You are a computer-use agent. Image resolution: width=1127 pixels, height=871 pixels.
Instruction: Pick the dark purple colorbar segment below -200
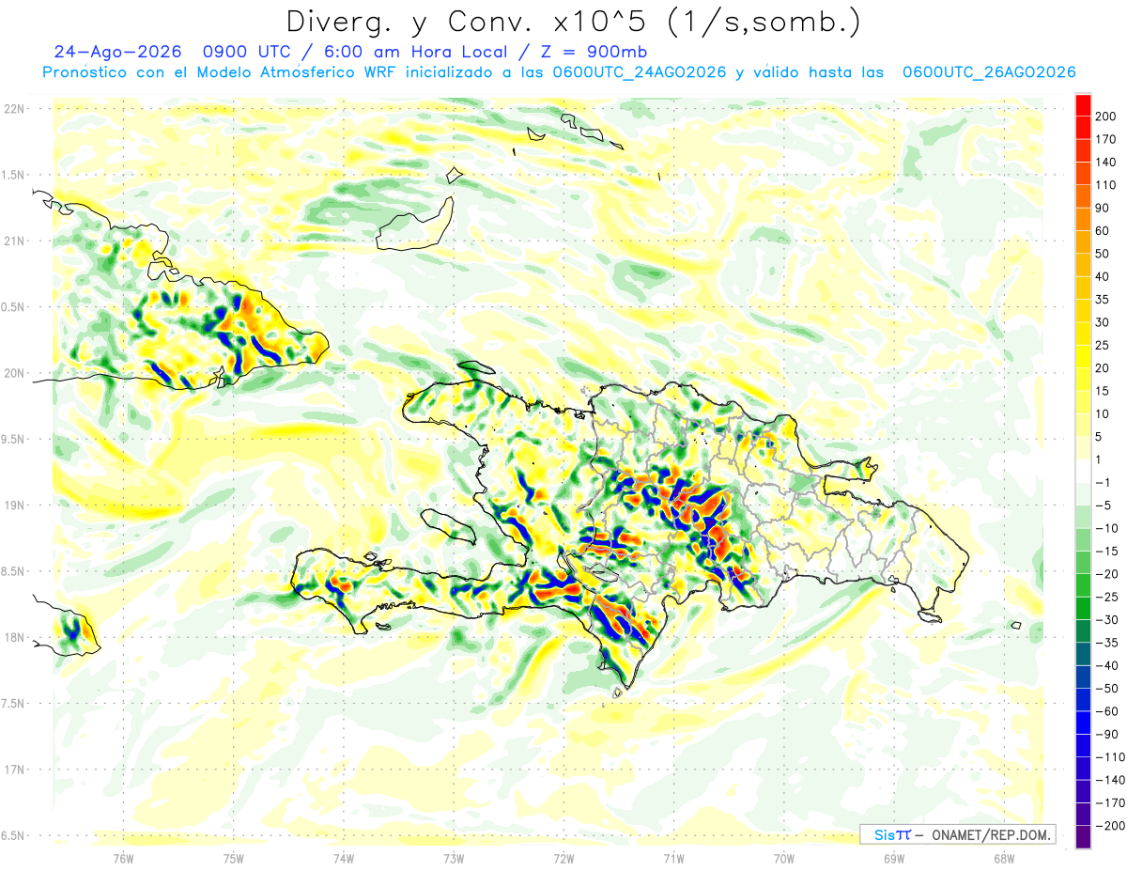coord(1083,836)
